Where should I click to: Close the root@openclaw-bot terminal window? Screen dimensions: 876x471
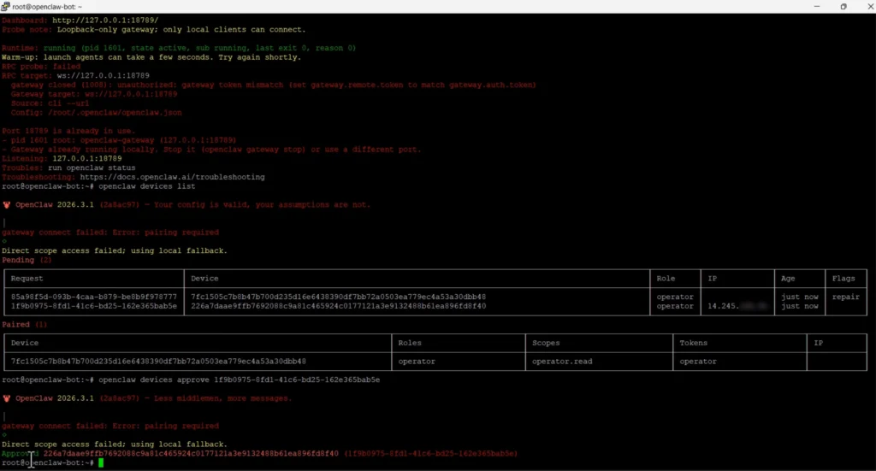coord(866,6)
